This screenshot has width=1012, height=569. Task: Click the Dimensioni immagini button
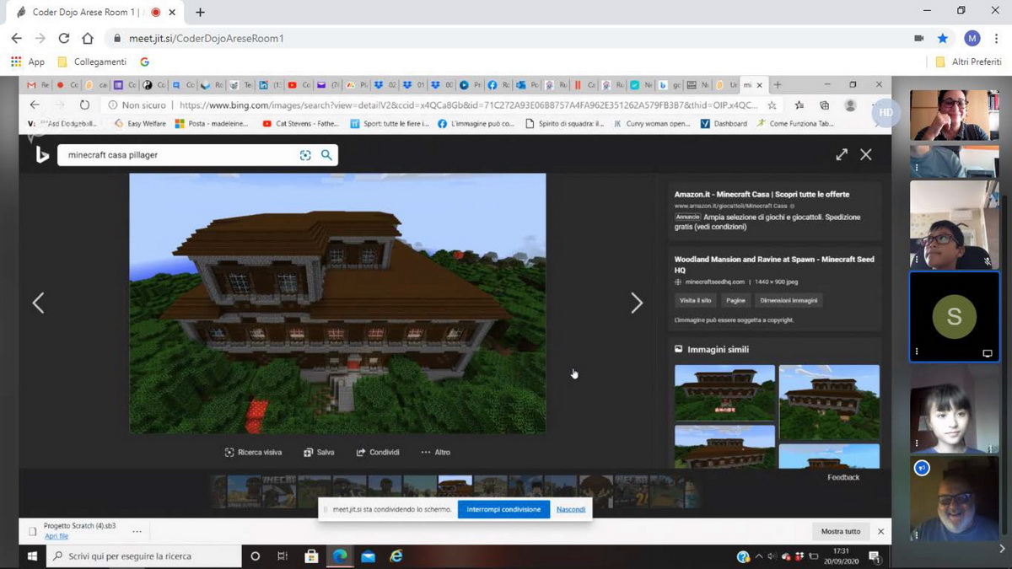click(x=789, y=301)
